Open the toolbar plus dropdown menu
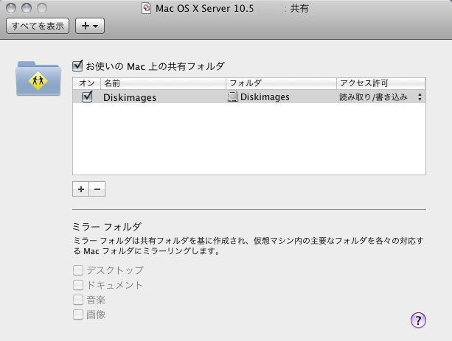The width and height of the screenshot is (452, 341). tap(91, 26)
